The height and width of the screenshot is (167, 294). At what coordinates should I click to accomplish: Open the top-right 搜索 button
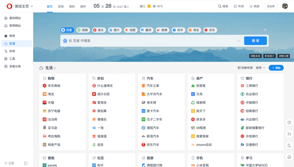click(223, 6)
